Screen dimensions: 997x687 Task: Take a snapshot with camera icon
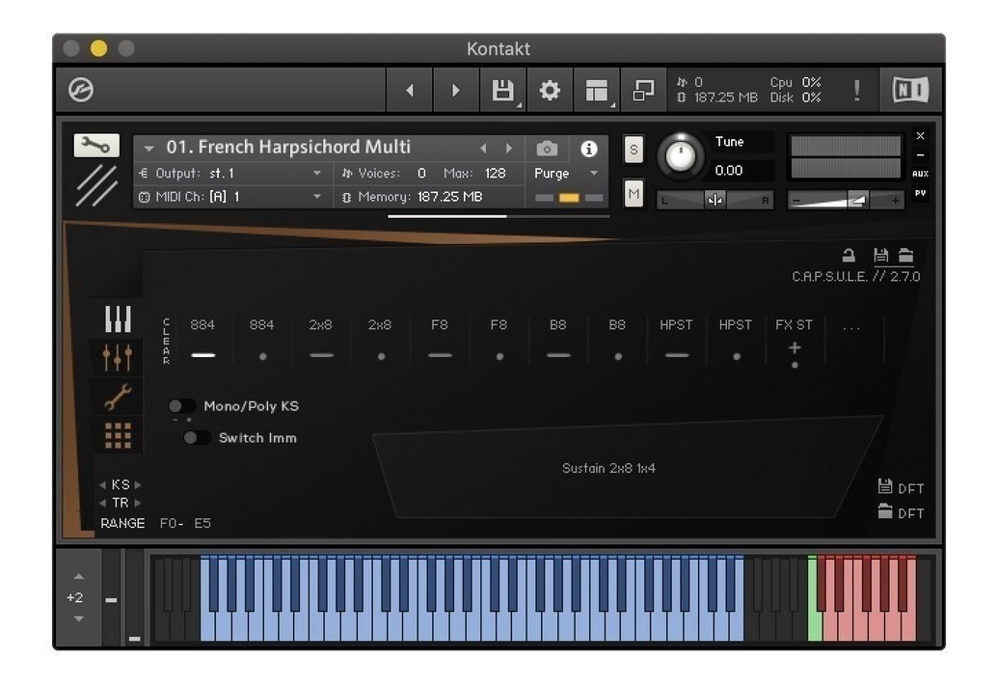tap(547, 149)
